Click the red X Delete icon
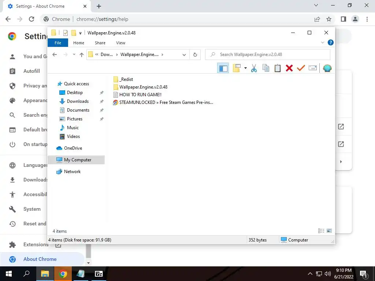This screenshot has height=281, width=375. click(x=289, y=68)
